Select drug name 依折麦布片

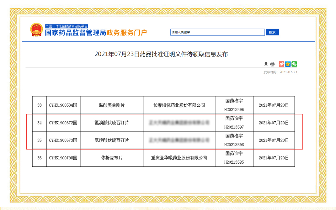click(112, 158)
